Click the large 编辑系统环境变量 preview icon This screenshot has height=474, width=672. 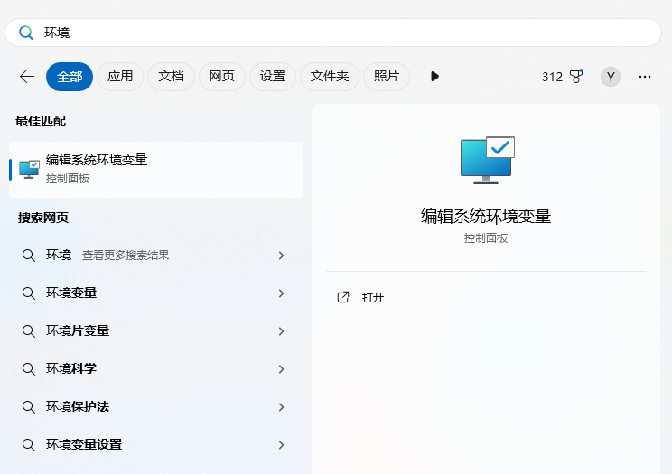point(486,160)
